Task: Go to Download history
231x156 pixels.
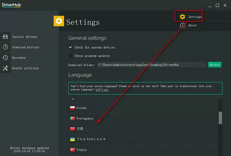Action: pyautogui.click(x=30, y=47)
